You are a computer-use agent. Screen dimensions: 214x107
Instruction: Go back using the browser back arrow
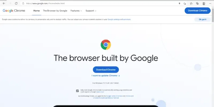point(4,3)
